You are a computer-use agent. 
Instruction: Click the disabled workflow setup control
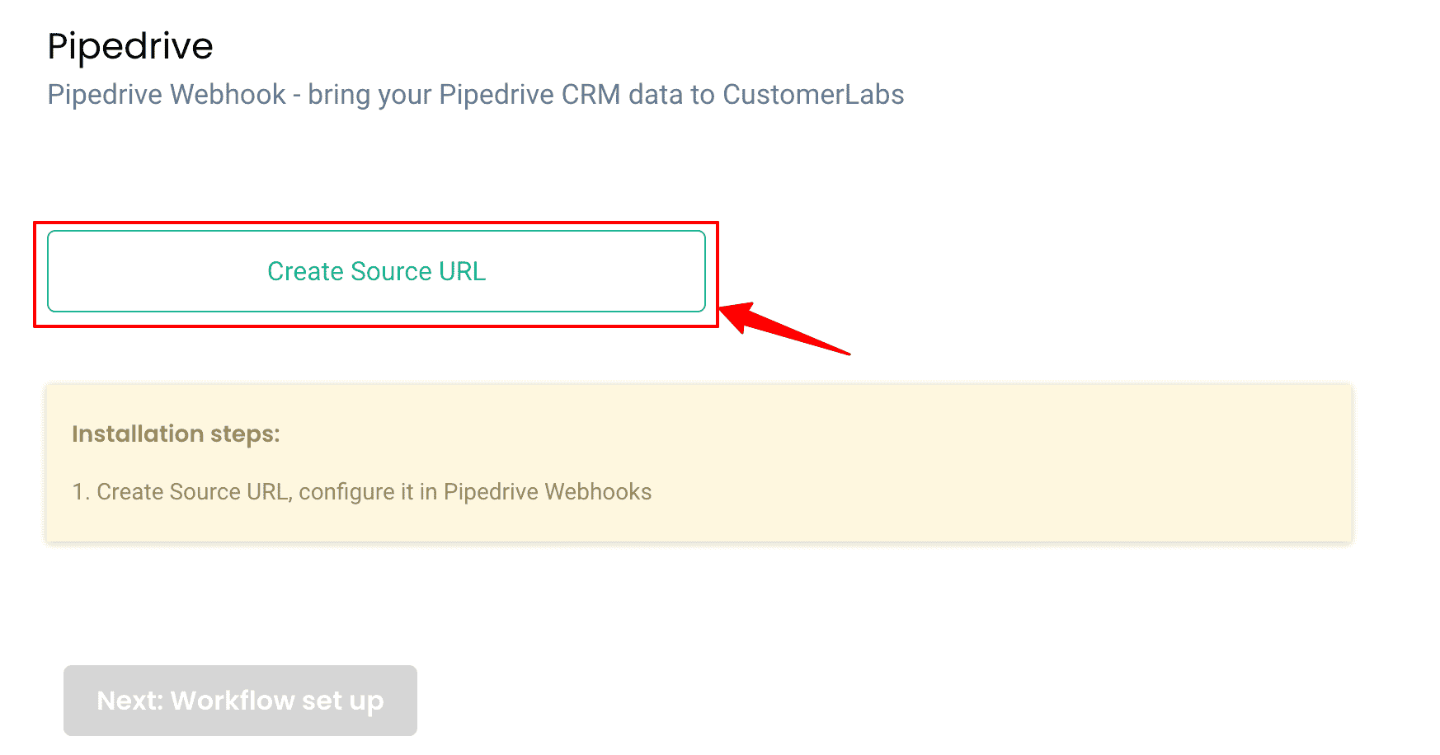[240, 700]
